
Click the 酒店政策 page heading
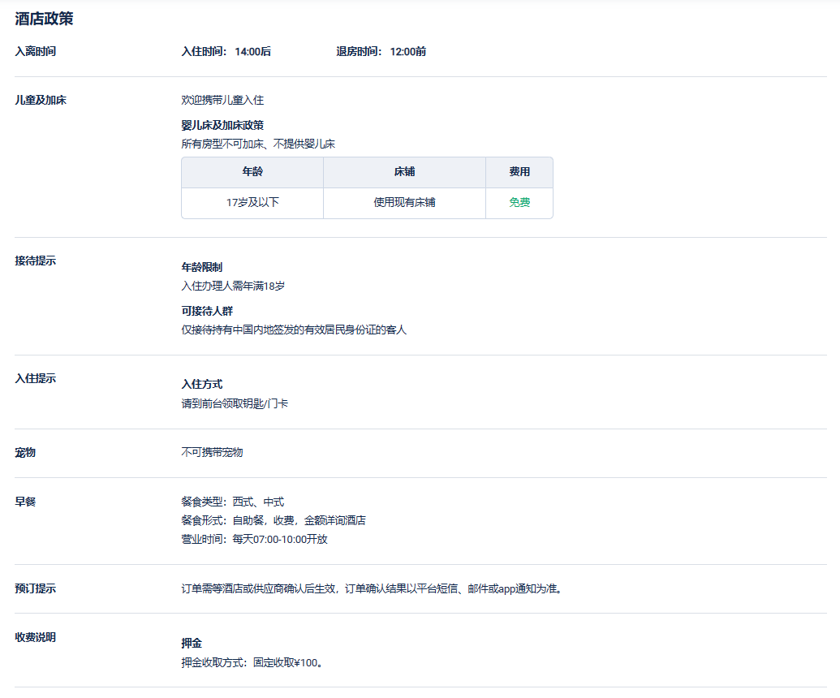[44, 19]
